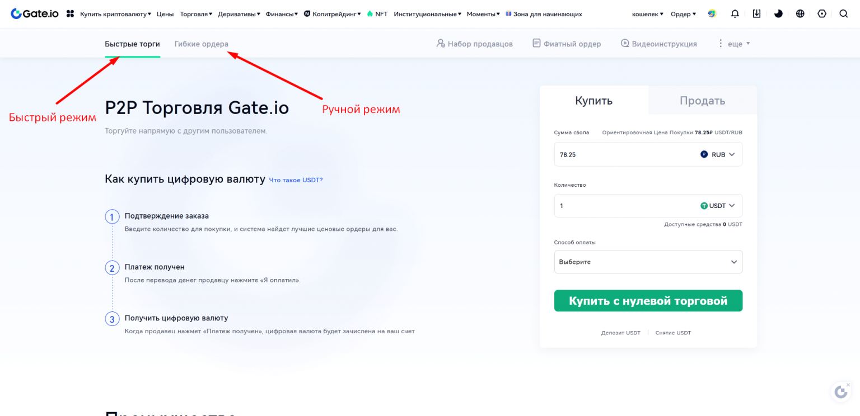Toggle dark mode with moon icon
This screenshot has width=860, height=416.
click(778, 14)
